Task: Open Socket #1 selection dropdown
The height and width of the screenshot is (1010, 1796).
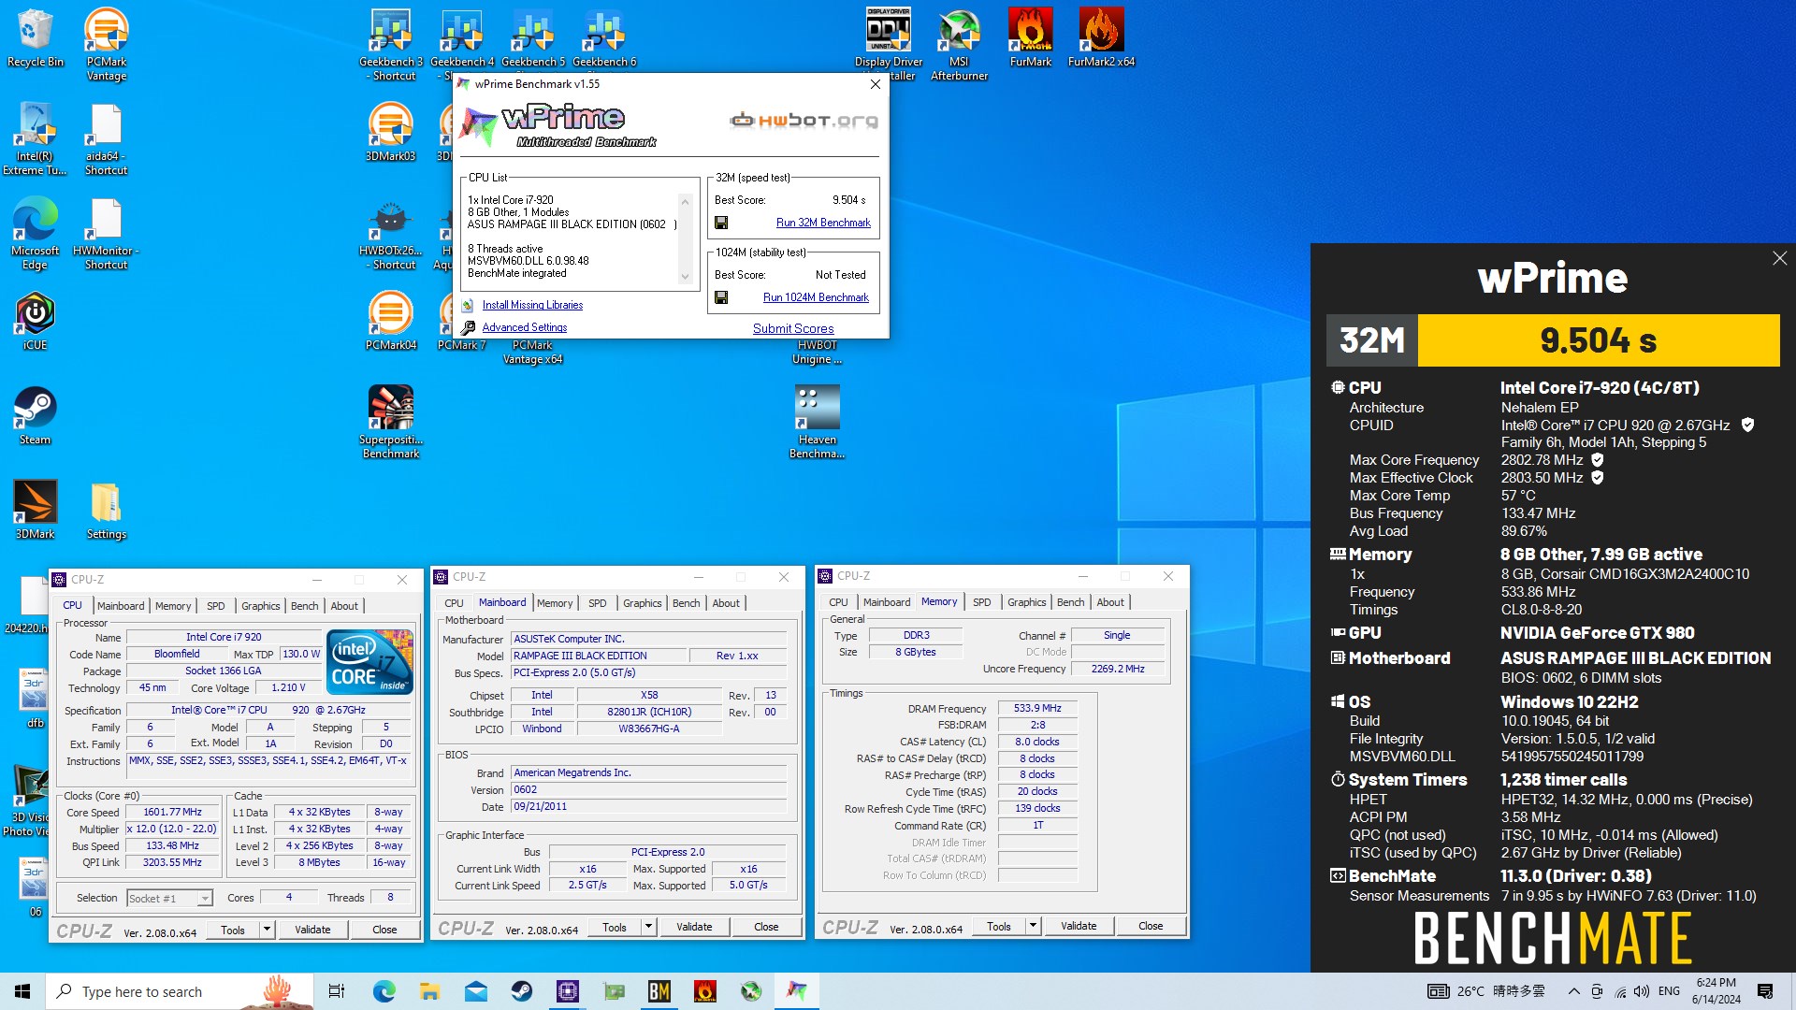Action: pos(169,898)
